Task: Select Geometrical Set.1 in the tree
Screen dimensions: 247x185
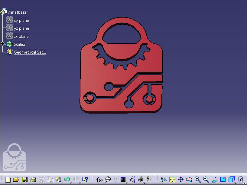Action: point(30,52)
